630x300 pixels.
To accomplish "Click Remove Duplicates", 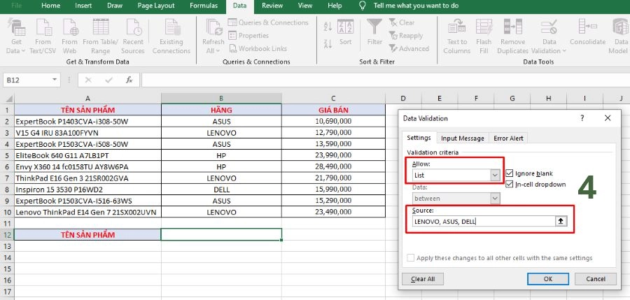I will [x=512, y=36].
